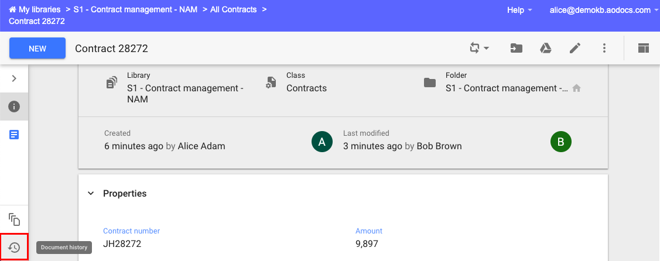The image size is (660, 261).
Task: Open the document copies icon in sidebar
Action: 14,219
